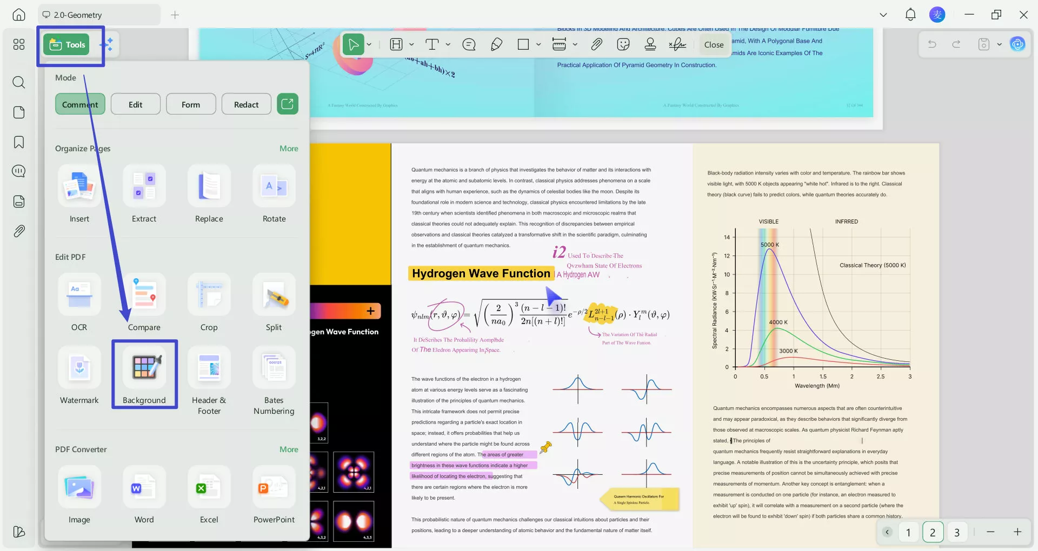Open the search sidebar icon

coord(19,82)
